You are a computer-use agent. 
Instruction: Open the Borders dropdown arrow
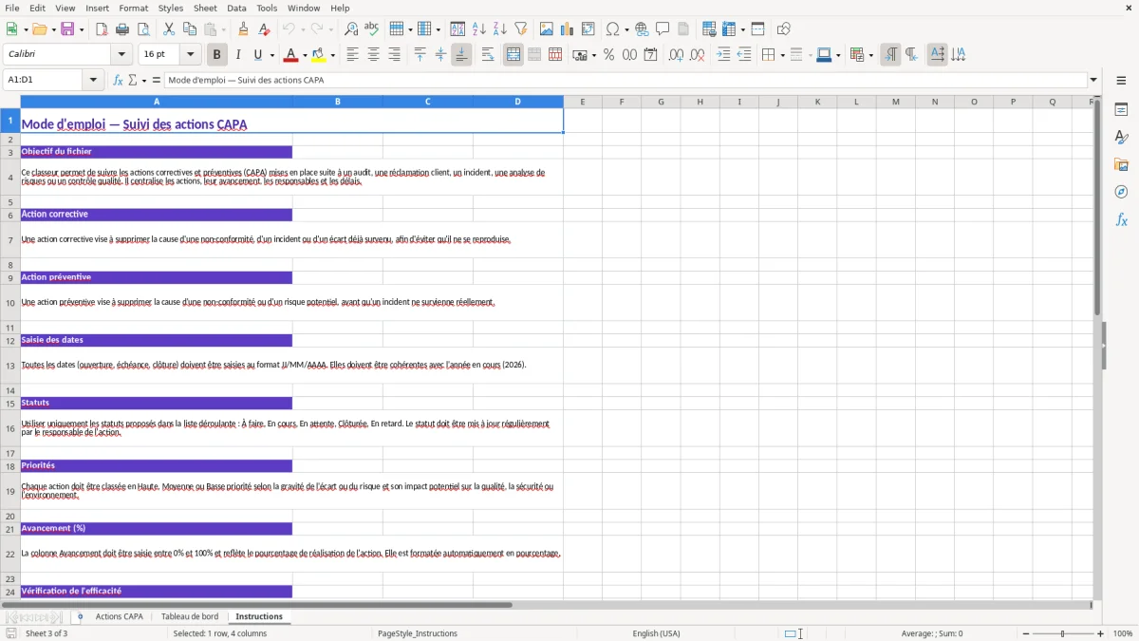pos(781,55)
